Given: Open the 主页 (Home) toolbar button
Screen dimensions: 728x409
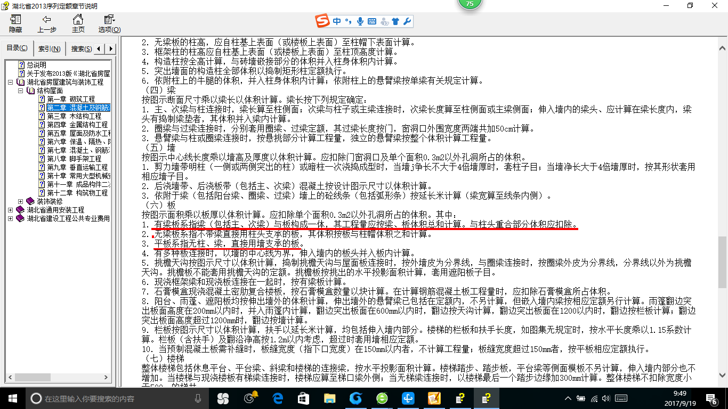Looking at the screenshot, I should pyautogui.click(x=78, y=24).
